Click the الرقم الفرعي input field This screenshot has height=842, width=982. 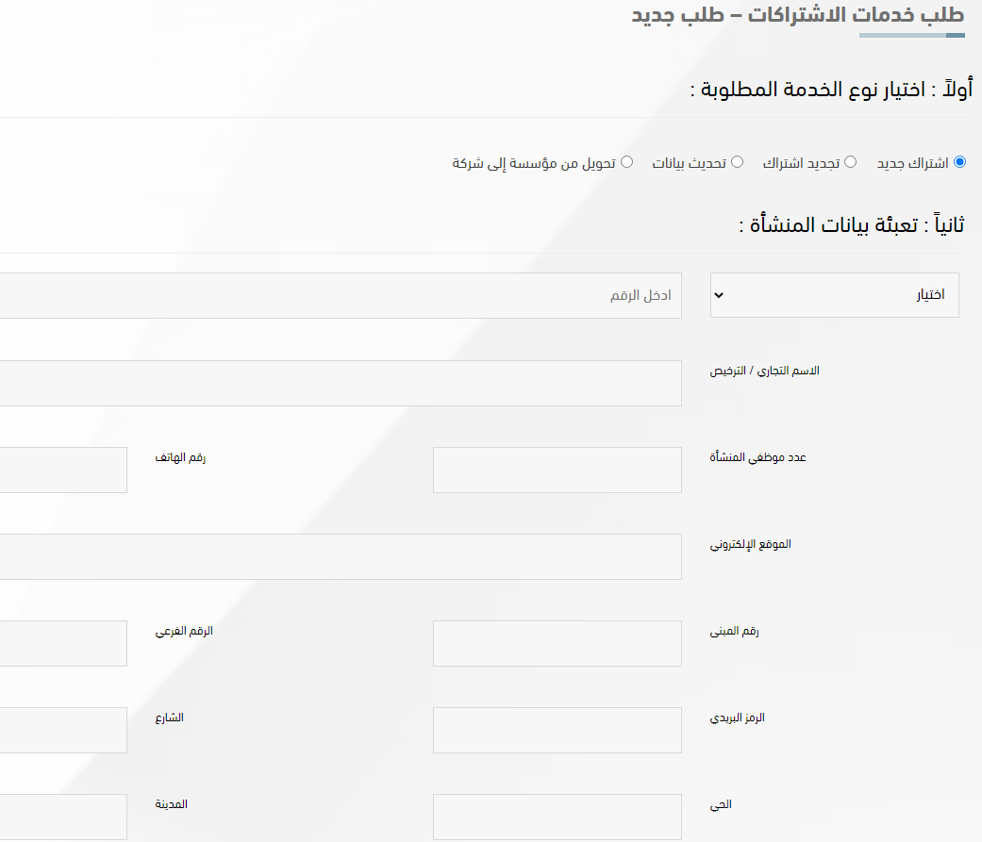coord(63,643)
